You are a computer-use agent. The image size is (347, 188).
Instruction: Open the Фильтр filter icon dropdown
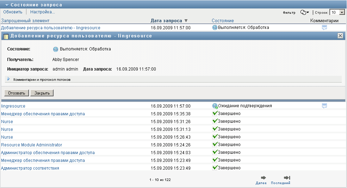(x=304, y=12)
